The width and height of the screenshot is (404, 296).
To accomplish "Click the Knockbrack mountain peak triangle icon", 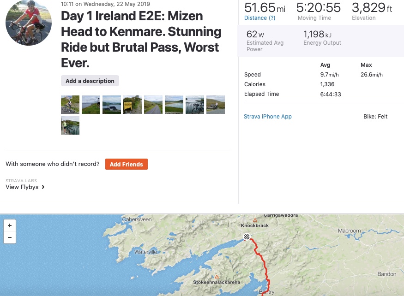I will coord(255,220).
